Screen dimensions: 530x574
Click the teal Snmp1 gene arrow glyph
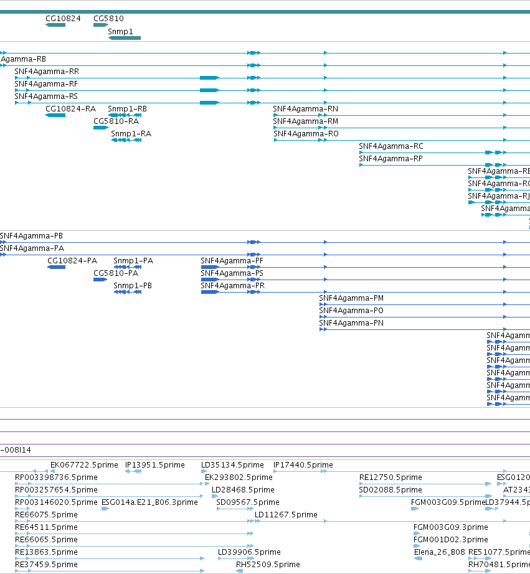[x=125, y=38]
